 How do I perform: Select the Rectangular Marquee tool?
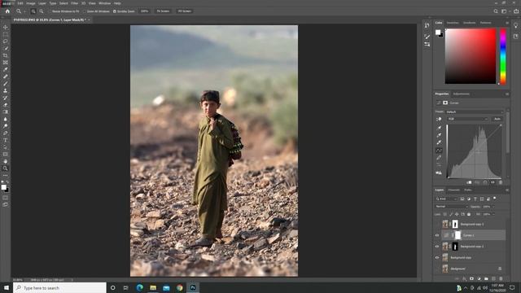pyautogui.click(x=6, y=34)
